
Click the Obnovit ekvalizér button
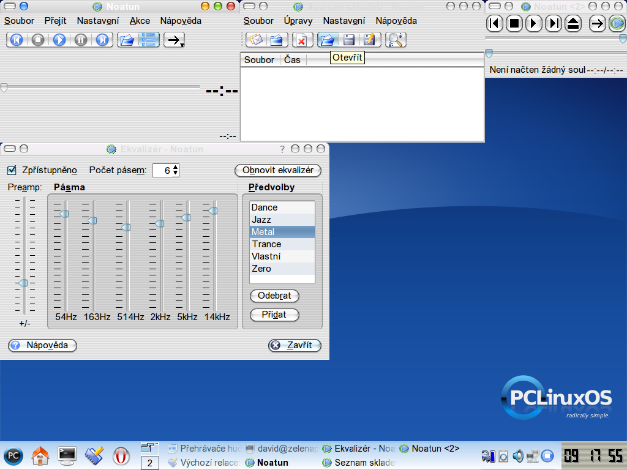tap(278, 170)
